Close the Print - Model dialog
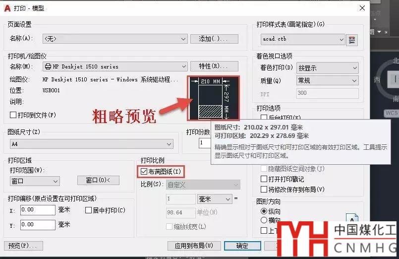This screenshot has width=399, height=259. 362,8
